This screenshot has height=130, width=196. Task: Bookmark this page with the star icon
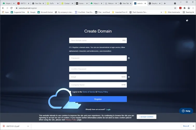pyautogui.click(x=175, y=8)
